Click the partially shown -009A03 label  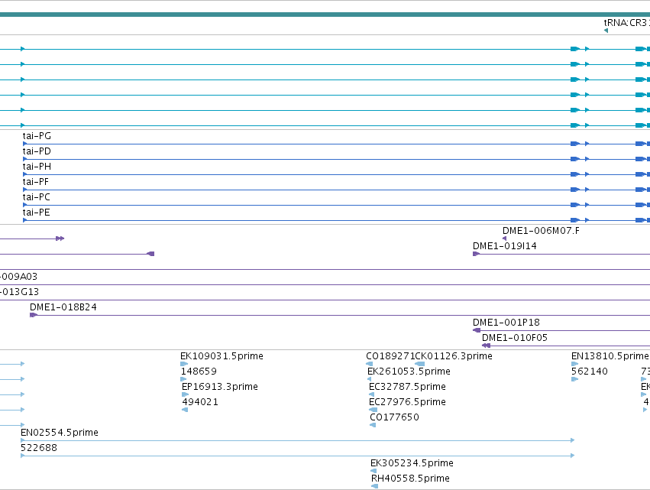pos(18,276)
